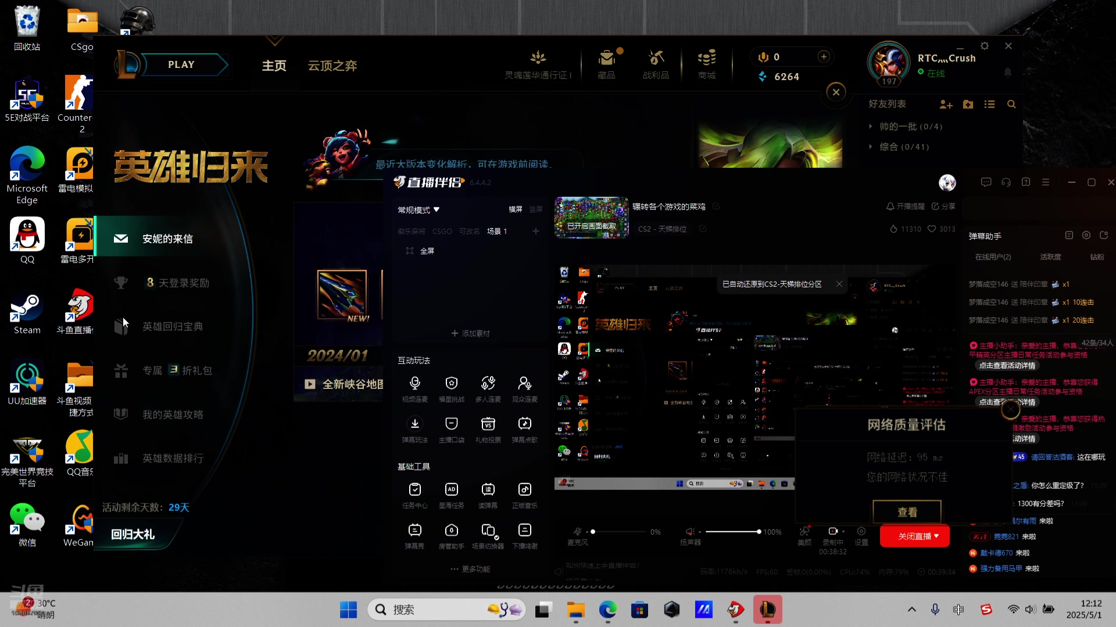
Task: Mute speaker 扬声器 icon
Action: [690, 531]
